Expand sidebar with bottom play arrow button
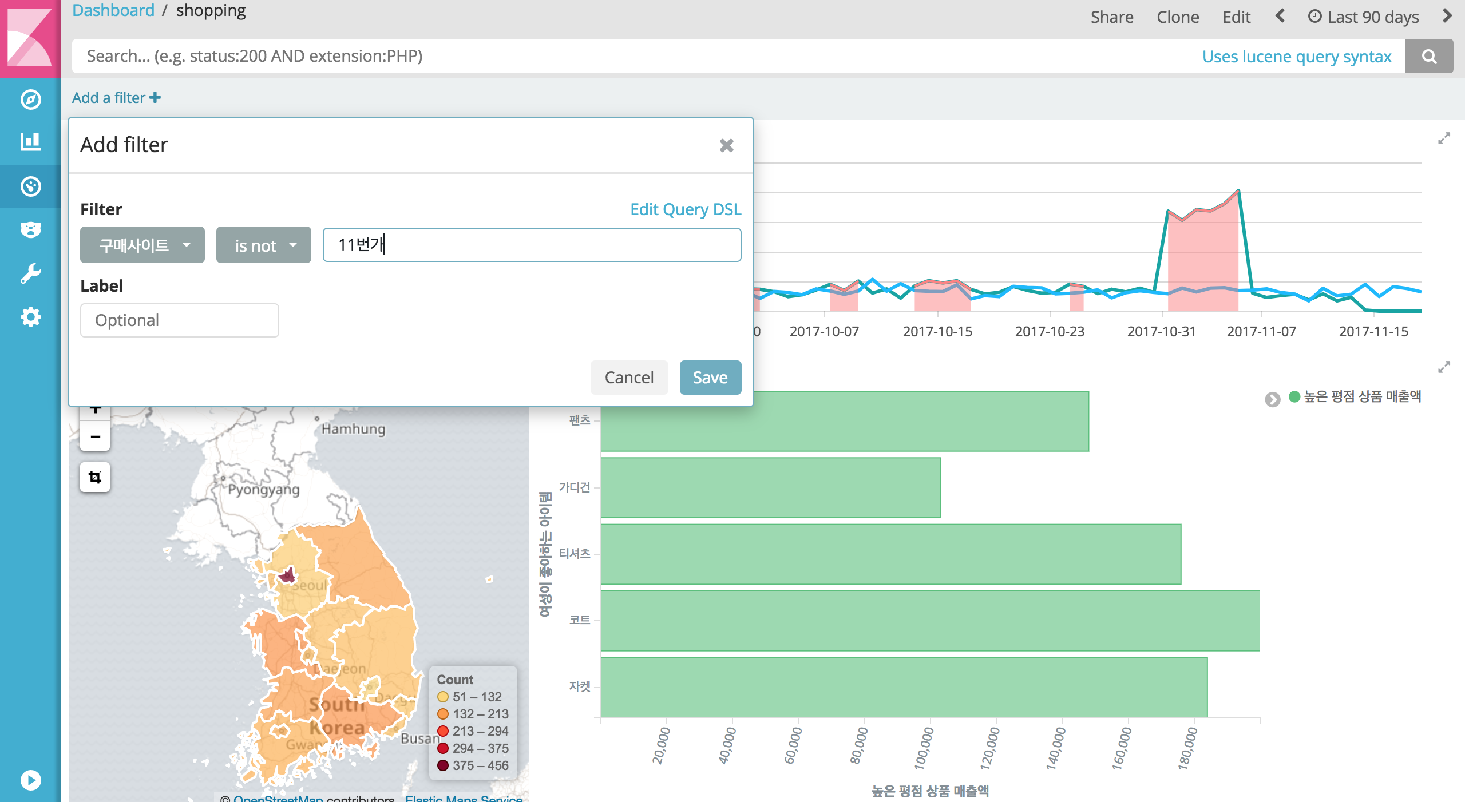This screenshot has height=802, width=1465. (x=30, y=780)
